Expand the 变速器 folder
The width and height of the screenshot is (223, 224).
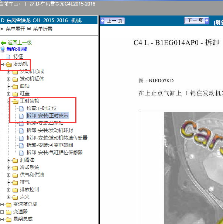(x=2, y=212)
